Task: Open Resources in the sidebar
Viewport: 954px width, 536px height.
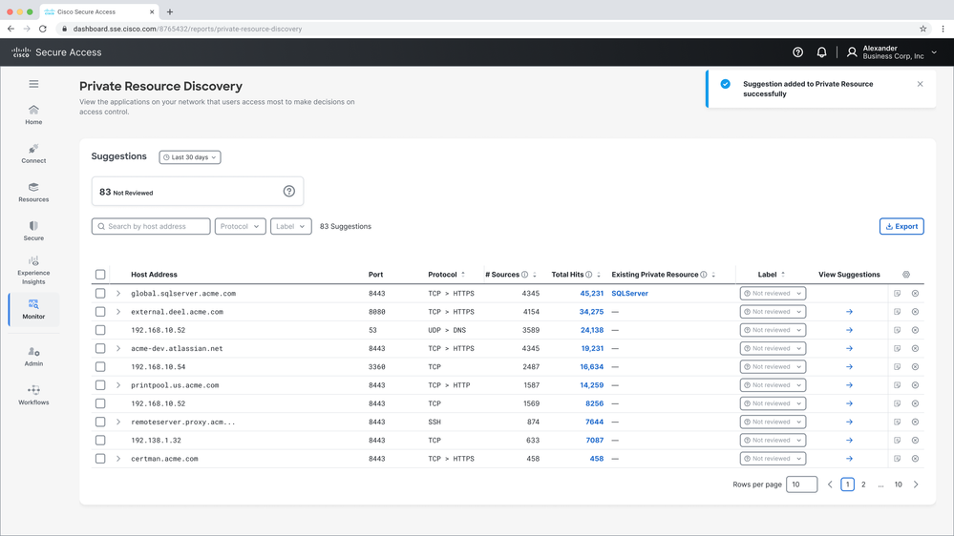Action: point(33,192)
